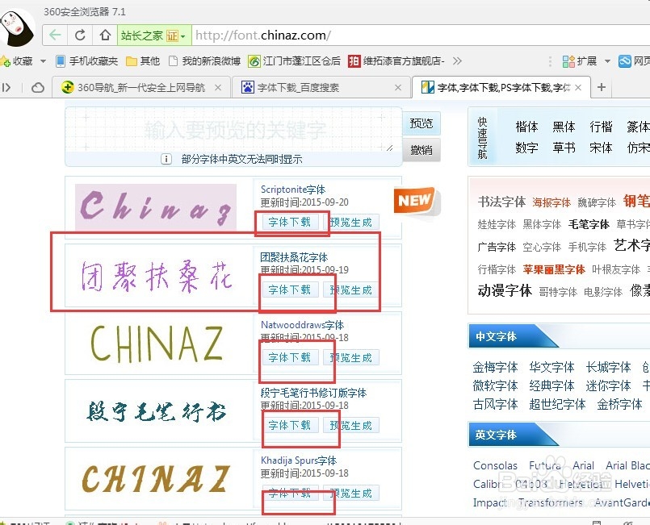The height and width of the screenshot is (525, 650).
Task: Click the 收藏 favorites star icon
Action: coord(6,61)
